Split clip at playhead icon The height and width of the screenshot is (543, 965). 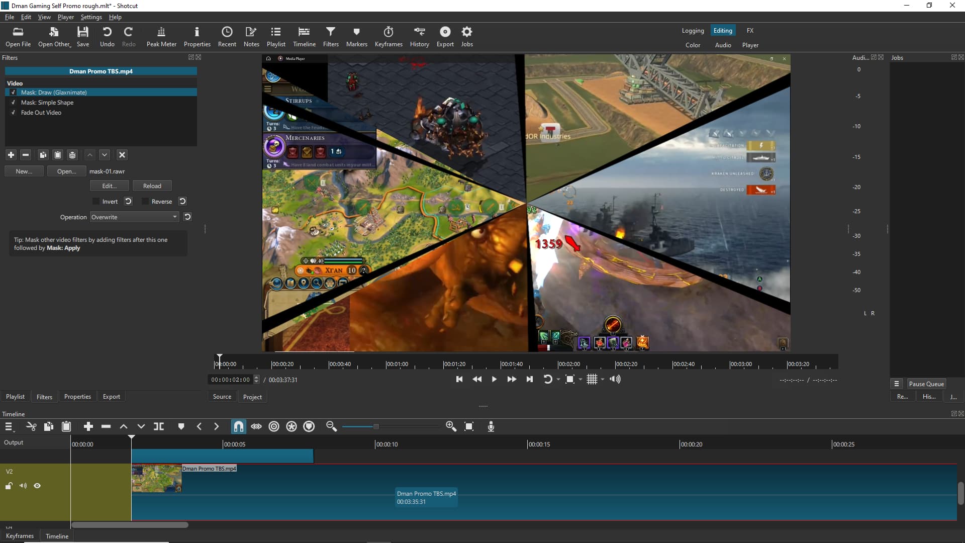click(159, 426)
